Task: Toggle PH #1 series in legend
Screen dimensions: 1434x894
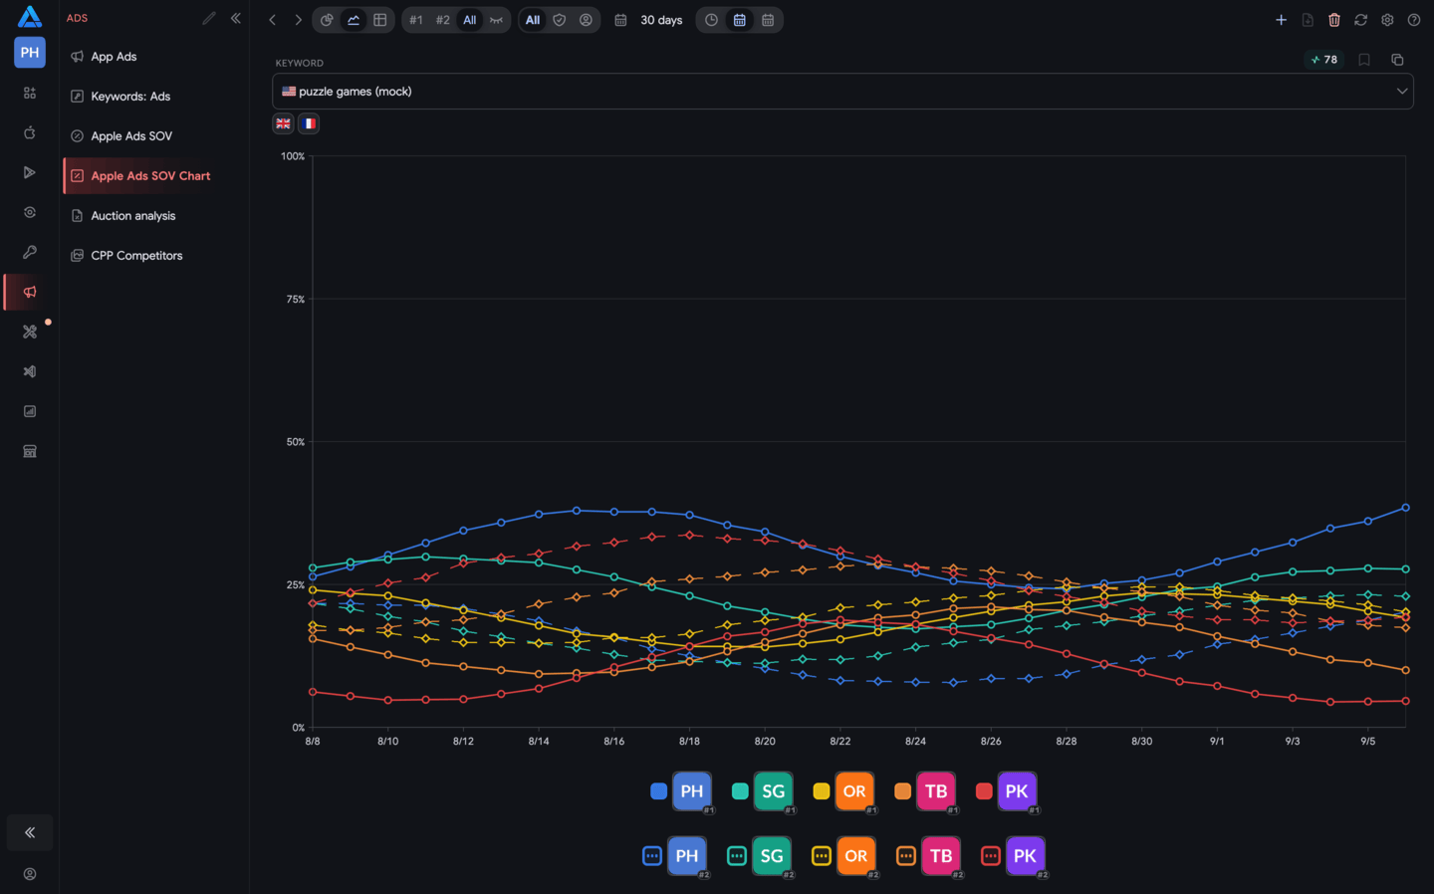Action: [682, 792]
